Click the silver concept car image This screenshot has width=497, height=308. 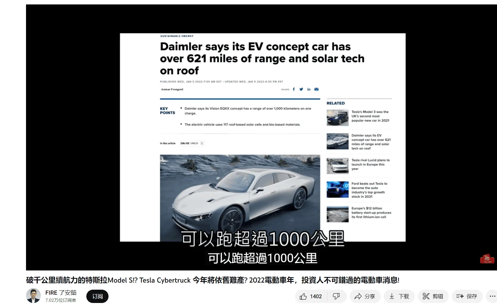(240, 198)
